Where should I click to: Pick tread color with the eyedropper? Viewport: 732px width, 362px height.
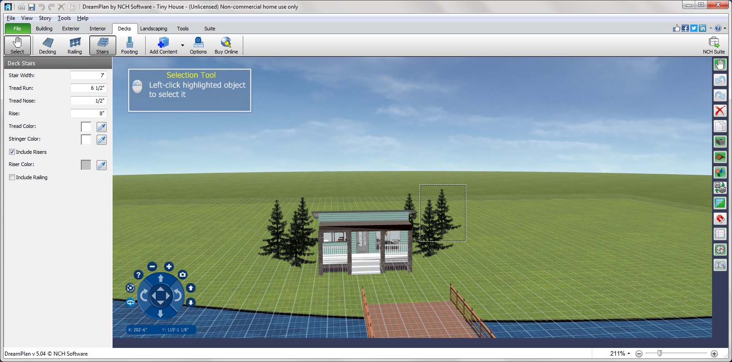(x=102, y=127)
